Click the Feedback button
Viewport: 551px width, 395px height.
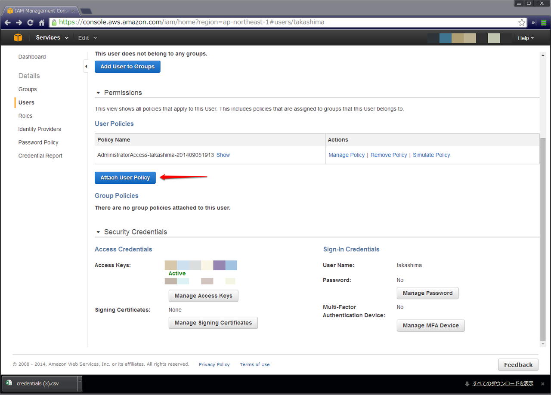click(518, 365)
